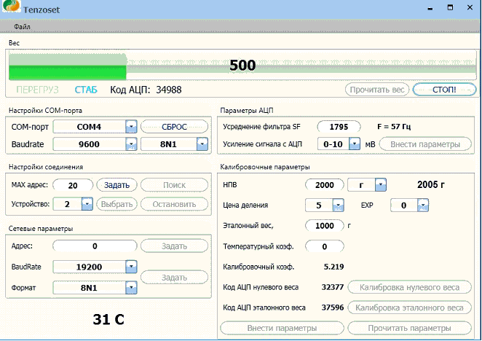Open the Устройство dropdown showing 2
482x341 pixels.
click(x=87, y=203)
